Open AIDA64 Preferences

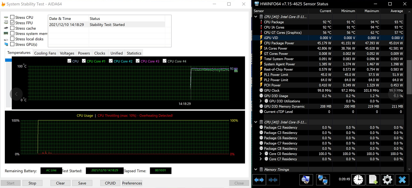pyautogui.click(x=132, y=183)
